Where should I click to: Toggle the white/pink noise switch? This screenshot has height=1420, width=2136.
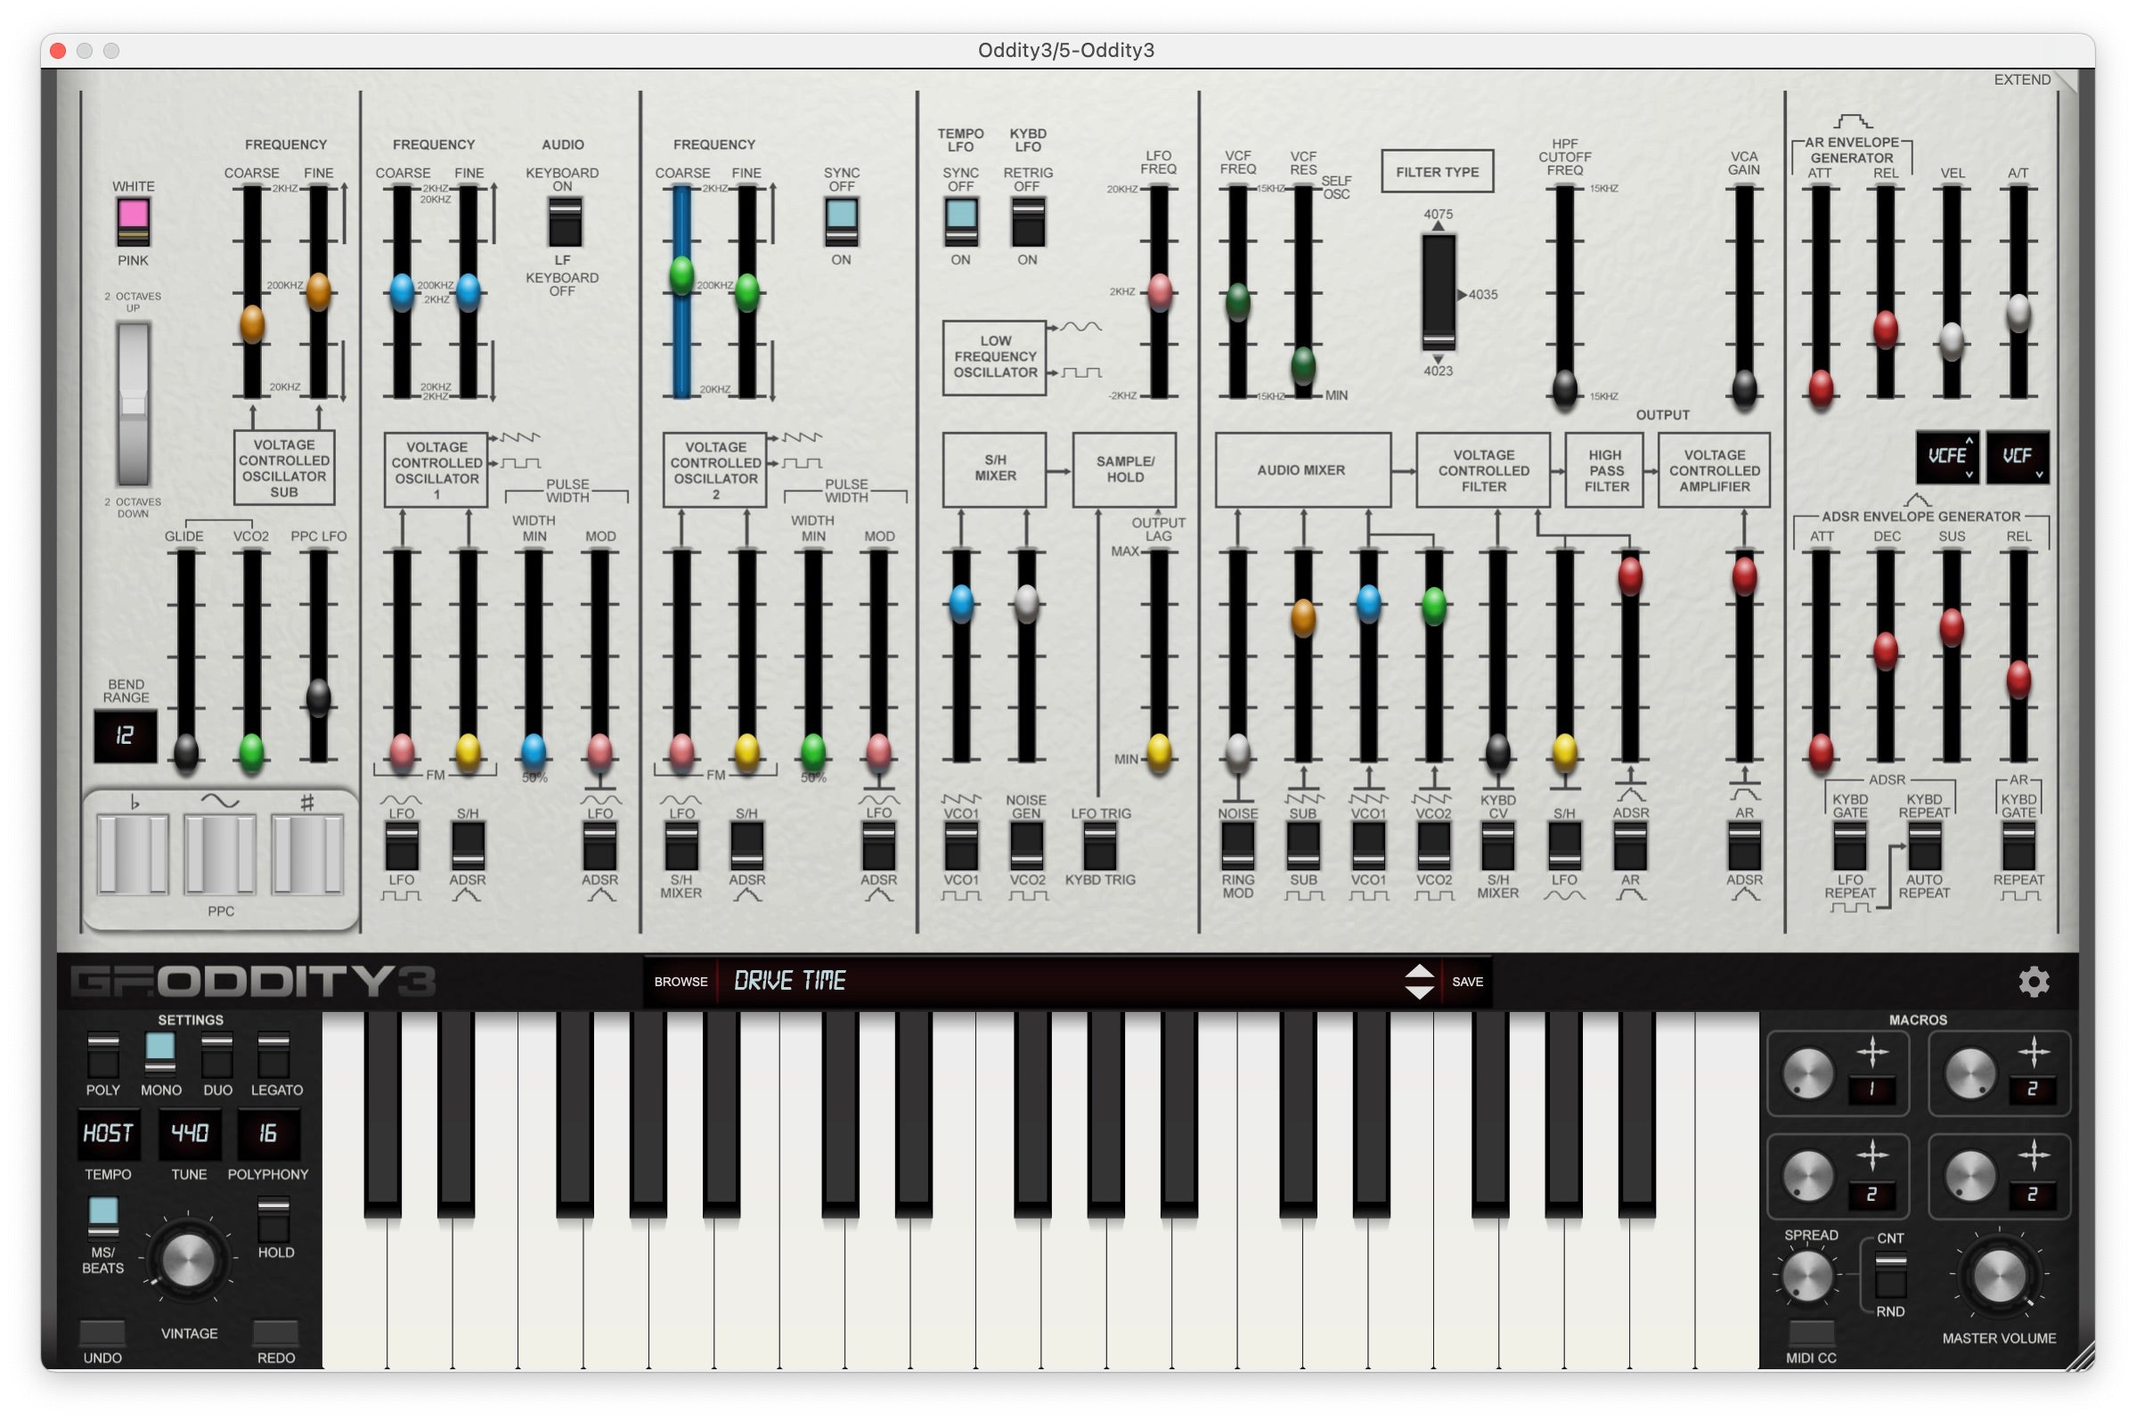(133, 223)
